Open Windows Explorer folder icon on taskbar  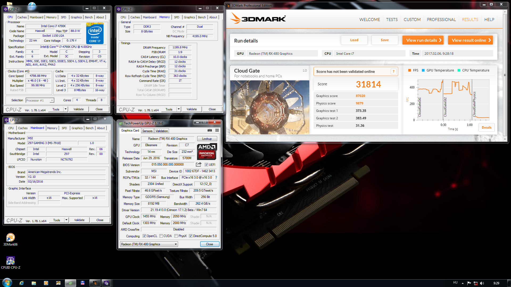click(34, 283)
